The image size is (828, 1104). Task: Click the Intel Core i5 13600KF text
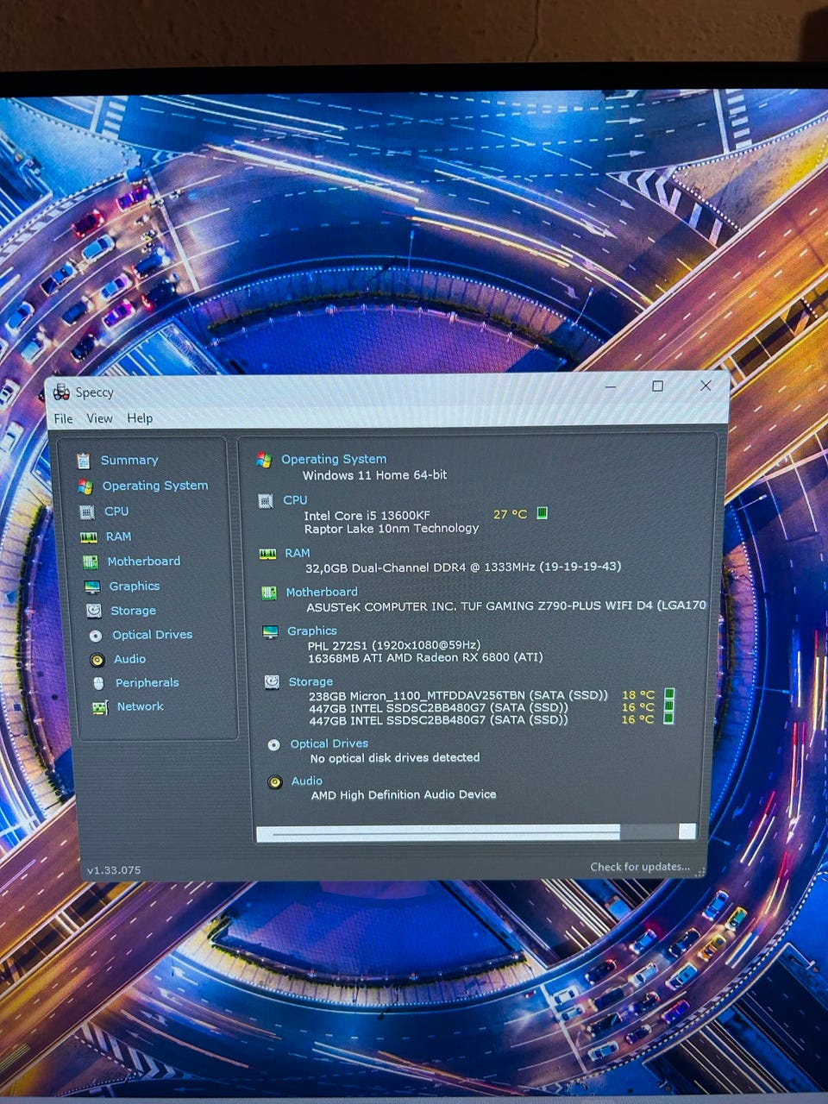tap(367, 516)
